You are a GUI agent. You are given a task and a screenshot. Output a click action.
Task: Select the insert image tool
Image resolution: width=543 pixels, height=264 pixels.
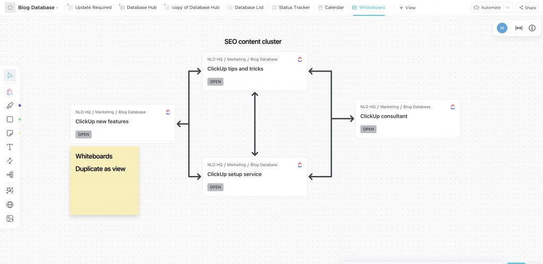tap(10, 218)
